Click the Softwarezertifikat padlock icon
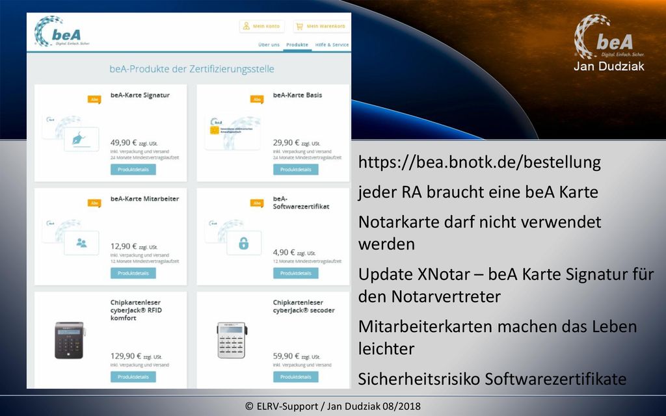 tap(244, 243)
